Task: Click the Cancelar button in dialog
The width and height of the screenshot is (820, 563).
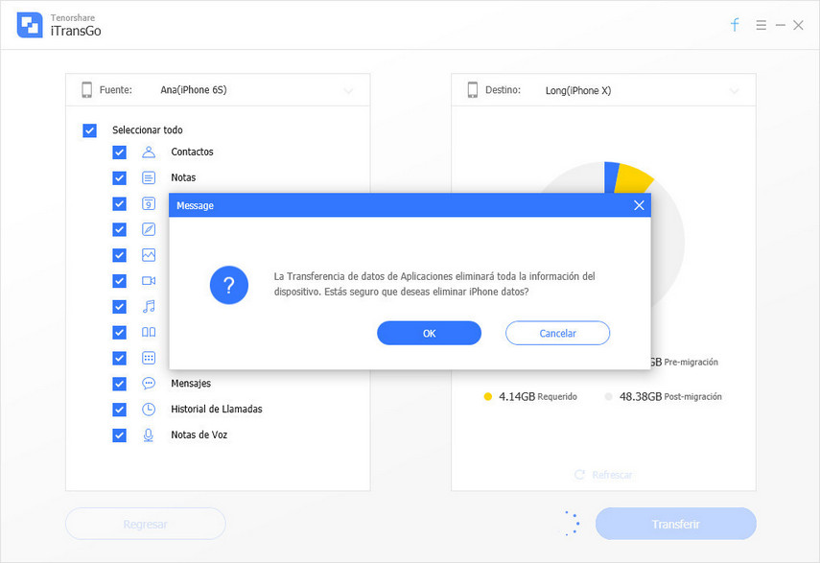Action: pos(557,333)
